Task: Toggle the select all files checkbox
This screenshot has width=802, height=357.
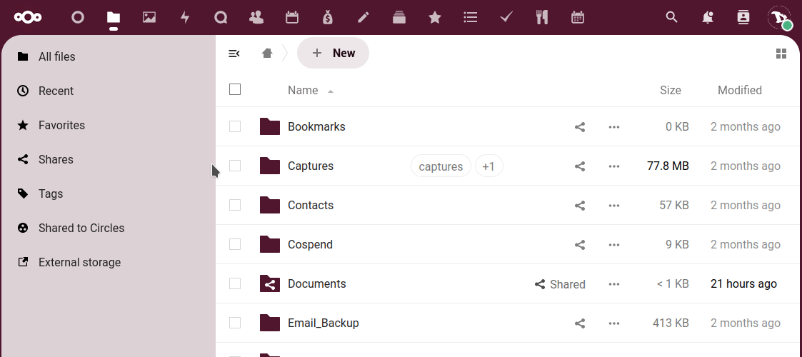Action: 235,89
